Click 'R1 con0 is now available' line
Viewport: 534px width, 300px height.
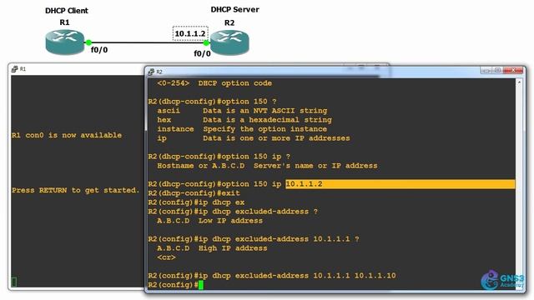[x=67, y=135]
